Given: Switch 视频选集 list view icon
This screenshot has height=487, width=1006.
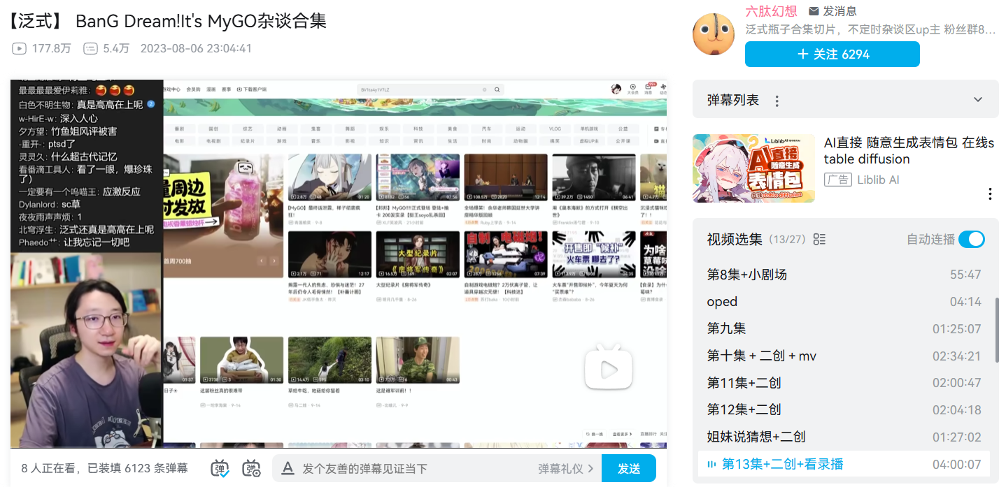Looking at the screenshot, I should tap(820, 240).
